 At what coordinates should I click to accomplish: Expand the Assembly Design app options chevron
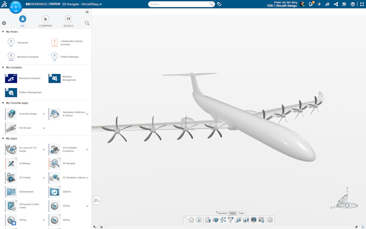click(x=43, y=113)
